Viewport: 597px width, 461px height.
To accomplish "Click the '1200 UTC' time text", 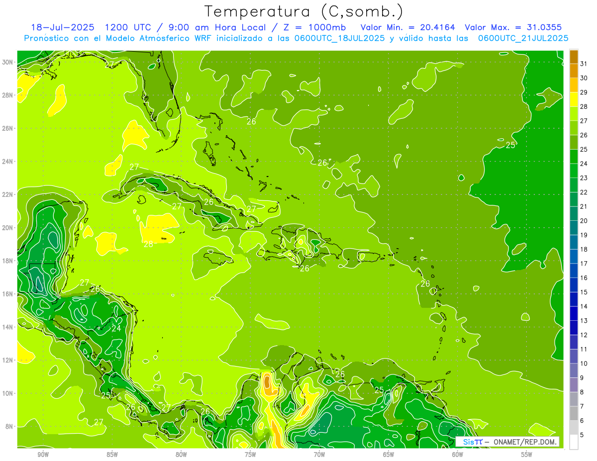I will pos(128,27).
